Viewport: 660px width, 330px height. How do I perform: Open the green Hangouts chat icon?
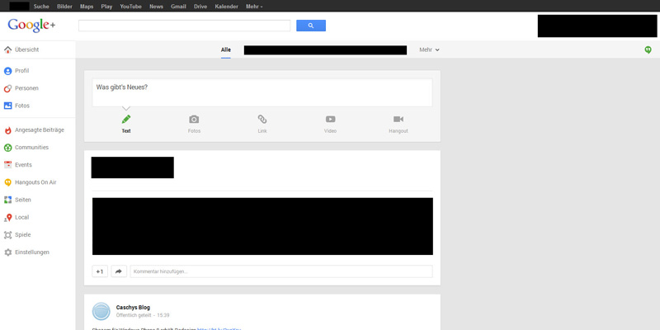[x=648, y=49]
